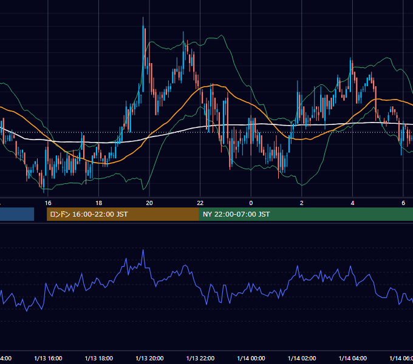Image resolution: width=413 pixels, height=364 pixels.
Task: Click the 1/13 18:00 date label
Action: [99, 359]
